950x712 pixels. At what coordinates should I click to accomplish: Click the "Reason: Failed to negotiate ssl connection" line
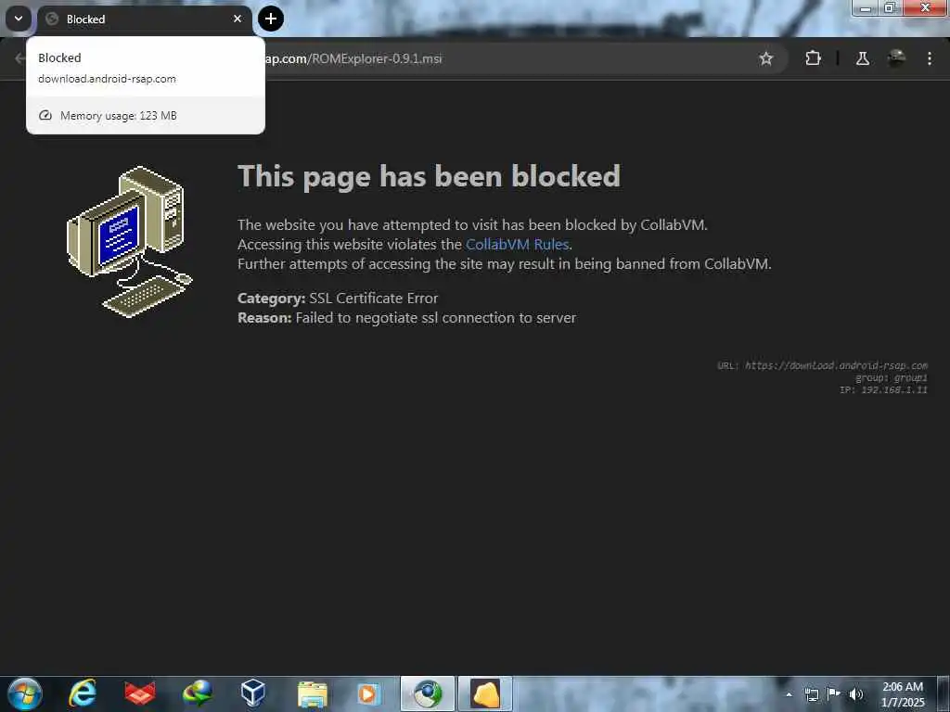pyautogui.click(x=406, y=318)
